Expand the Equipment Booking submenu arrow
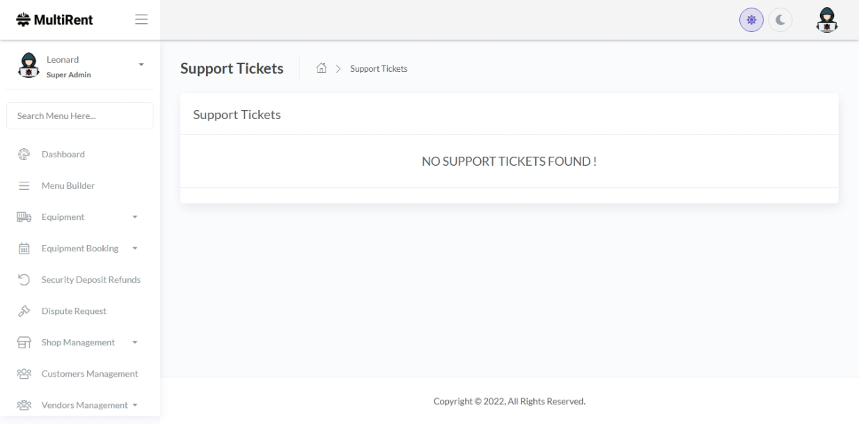This screenshot has width=859, height=424. [x=136, y=248]
